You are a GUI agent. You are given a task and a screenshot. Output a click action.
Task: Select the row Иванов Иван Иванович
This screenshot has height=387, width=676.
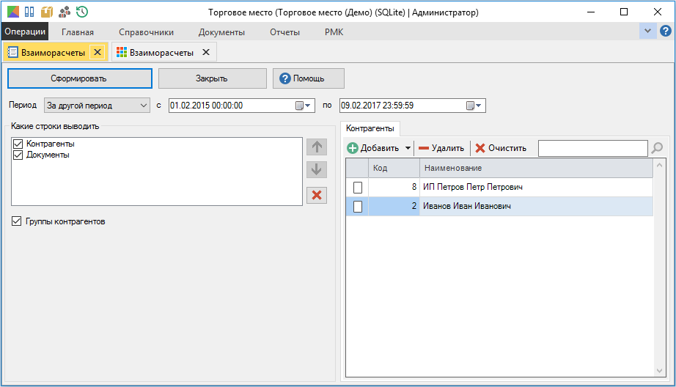click(x=499, y=207)
